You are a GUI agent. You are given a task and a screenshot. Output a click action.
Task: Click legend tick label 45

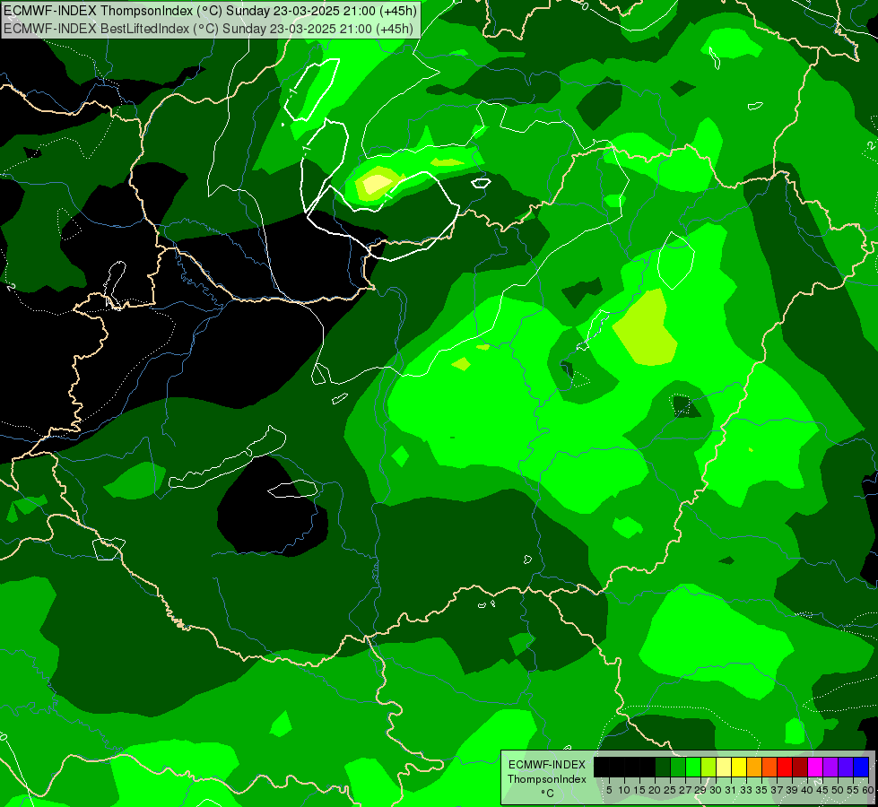[x=822, y=790]
